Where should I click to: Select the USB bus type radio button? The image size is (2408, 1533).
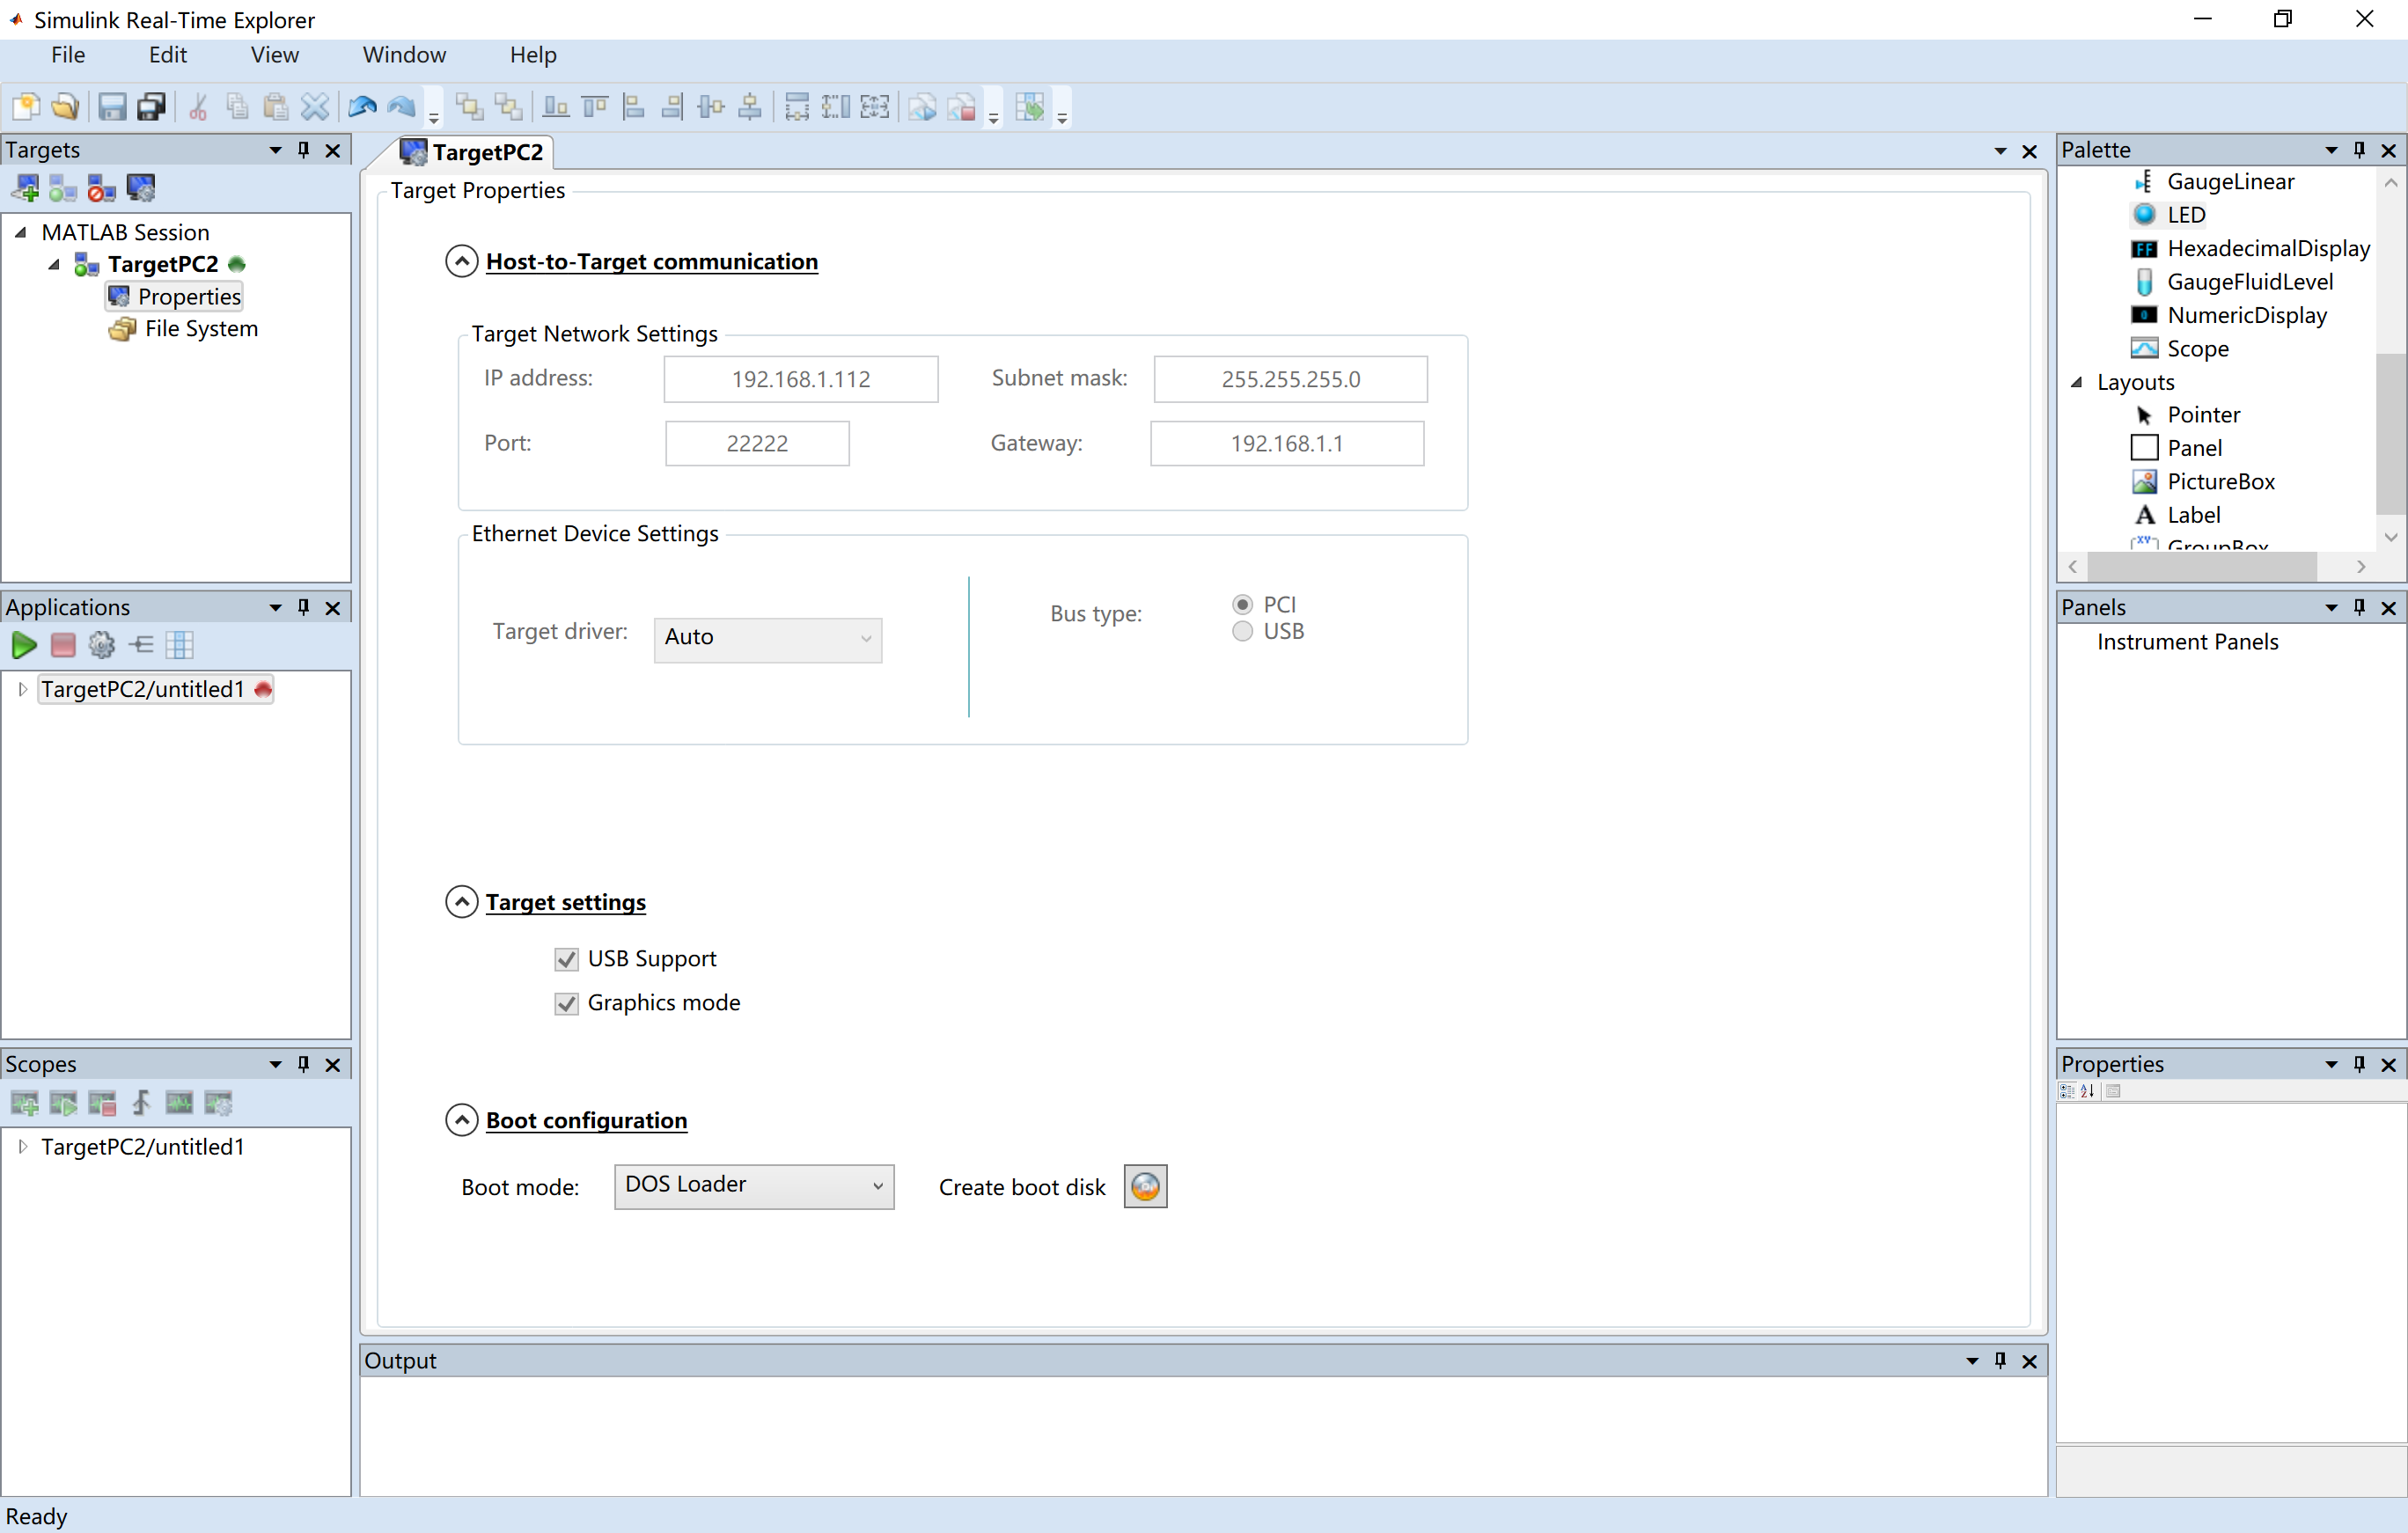1242,631
